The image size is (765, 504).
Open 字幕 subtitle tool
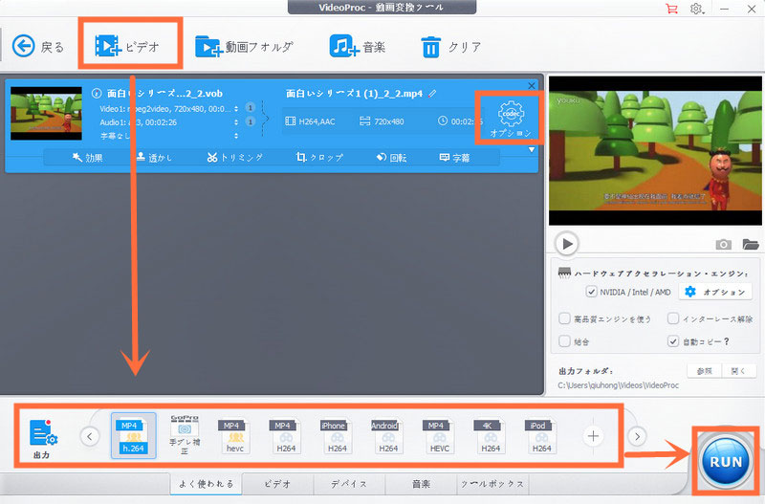point(455,158)
